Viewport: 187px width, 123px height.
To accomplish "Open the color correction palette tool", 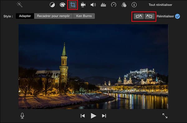I will 63,5.
